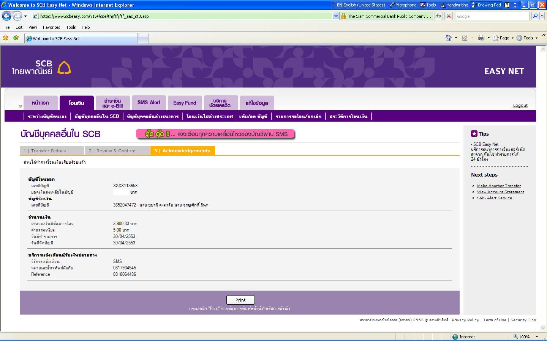The image size is (547, 341).
Task: Click the browser Back arrow button
Action: coord(6,16)
